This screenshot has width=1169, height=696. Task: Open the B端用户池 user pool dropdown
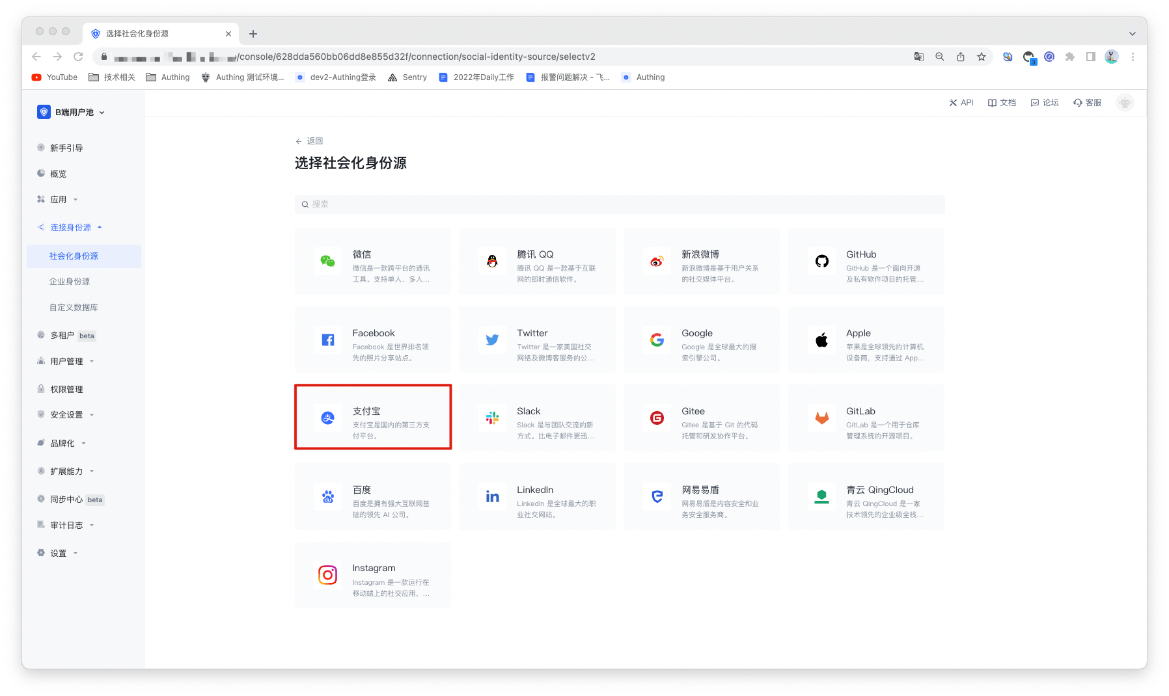(x=72, y=113)
